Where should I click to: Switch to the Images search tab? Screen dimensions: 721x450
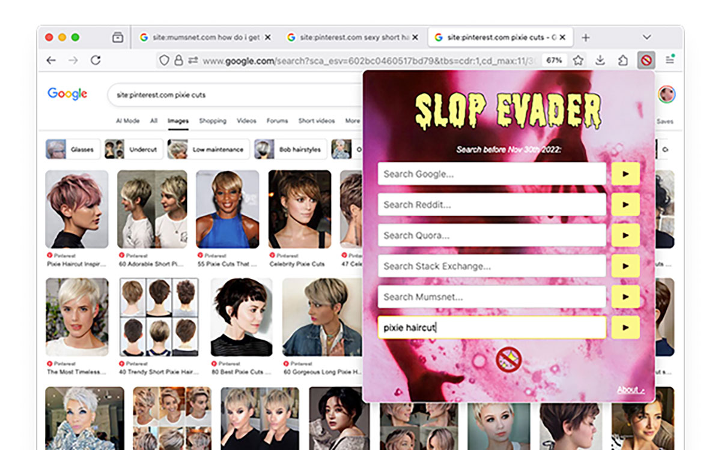(x=177, y=121)
